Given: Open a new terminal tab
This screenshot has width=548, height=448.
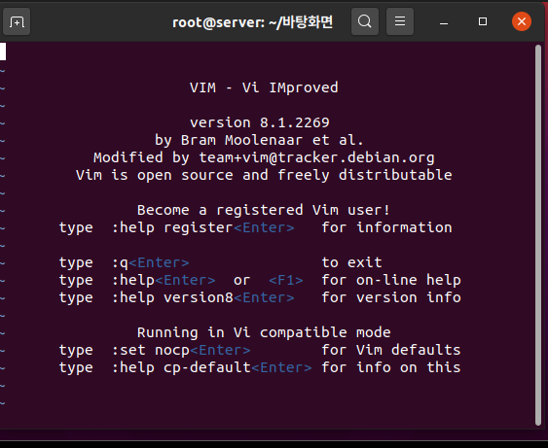Looking at the screenshot, I should [17, 21].
